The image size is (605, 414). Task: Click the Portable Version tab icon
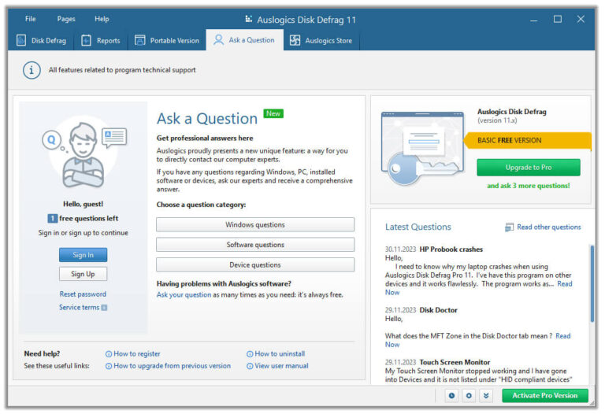[x=139, y=40]
